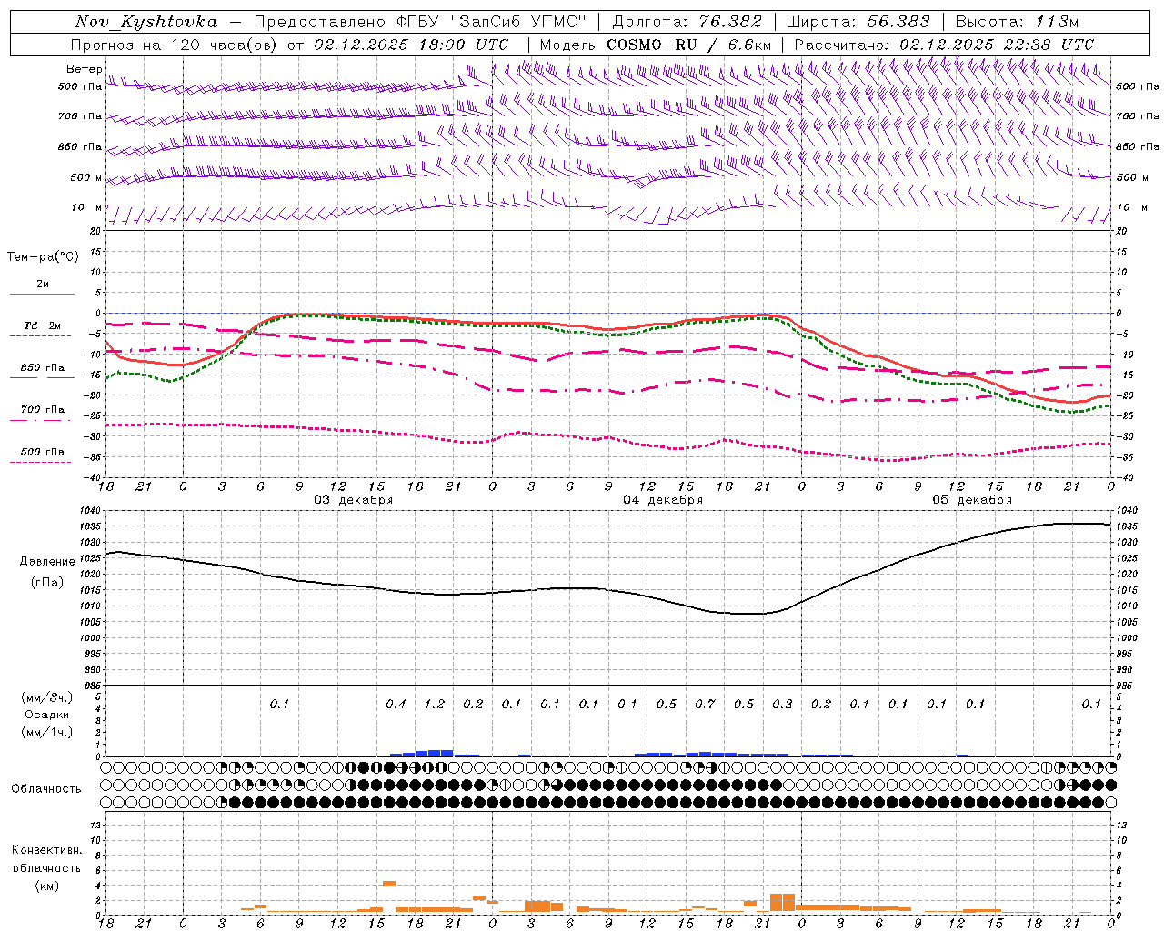Click the latitude value 56.383
1164x931 pixels.
898,22
